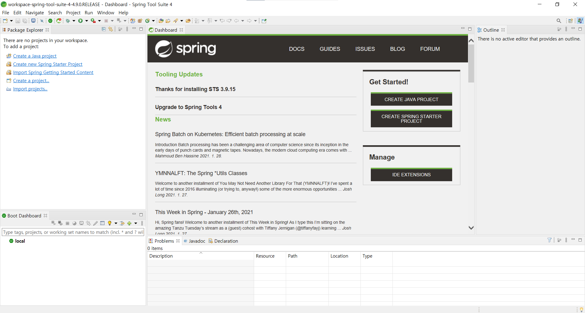585x313 pixels.
Task: Click Boot Dashboard open console icon
Action: [x=81, y=223]
